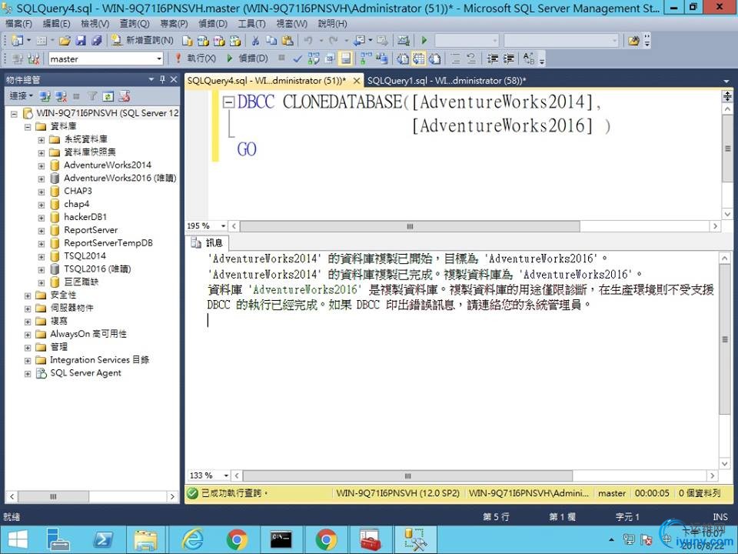Click the Comment Out Lines icon
Viewport: 738px width, 554px height.
456,58
